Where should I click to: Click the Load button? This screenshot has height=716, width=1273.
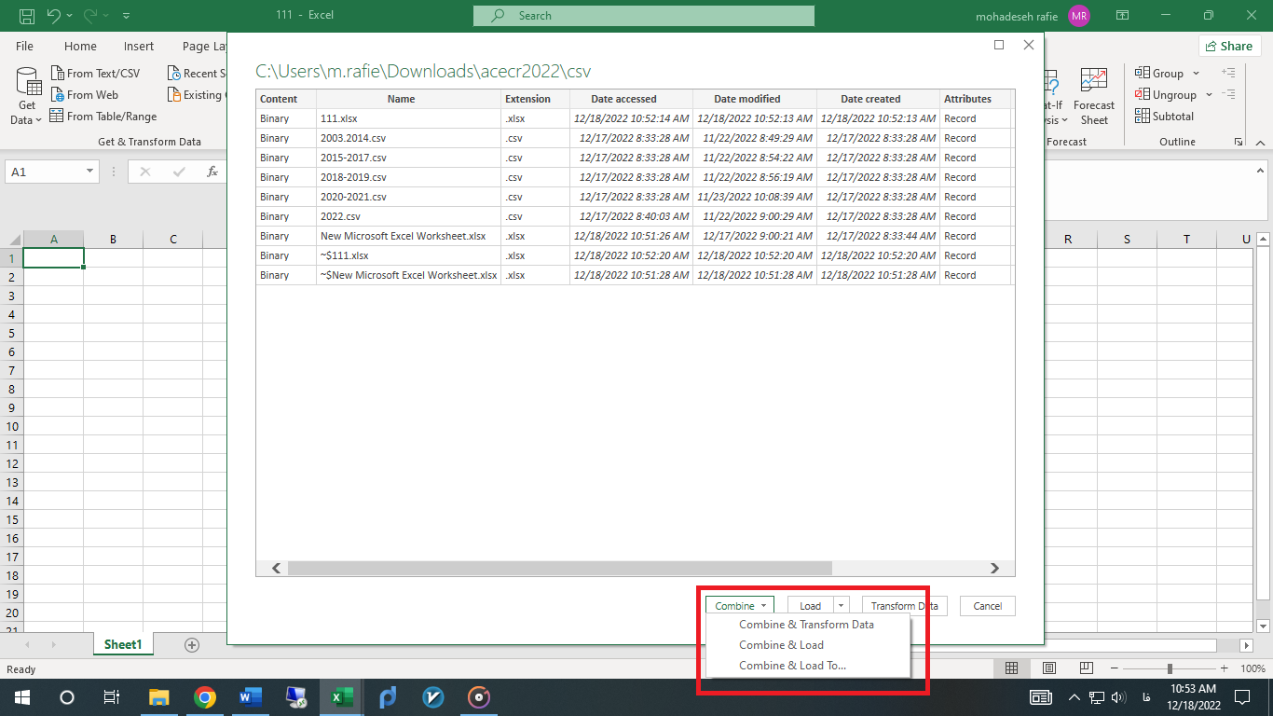(x=810, y=606)
